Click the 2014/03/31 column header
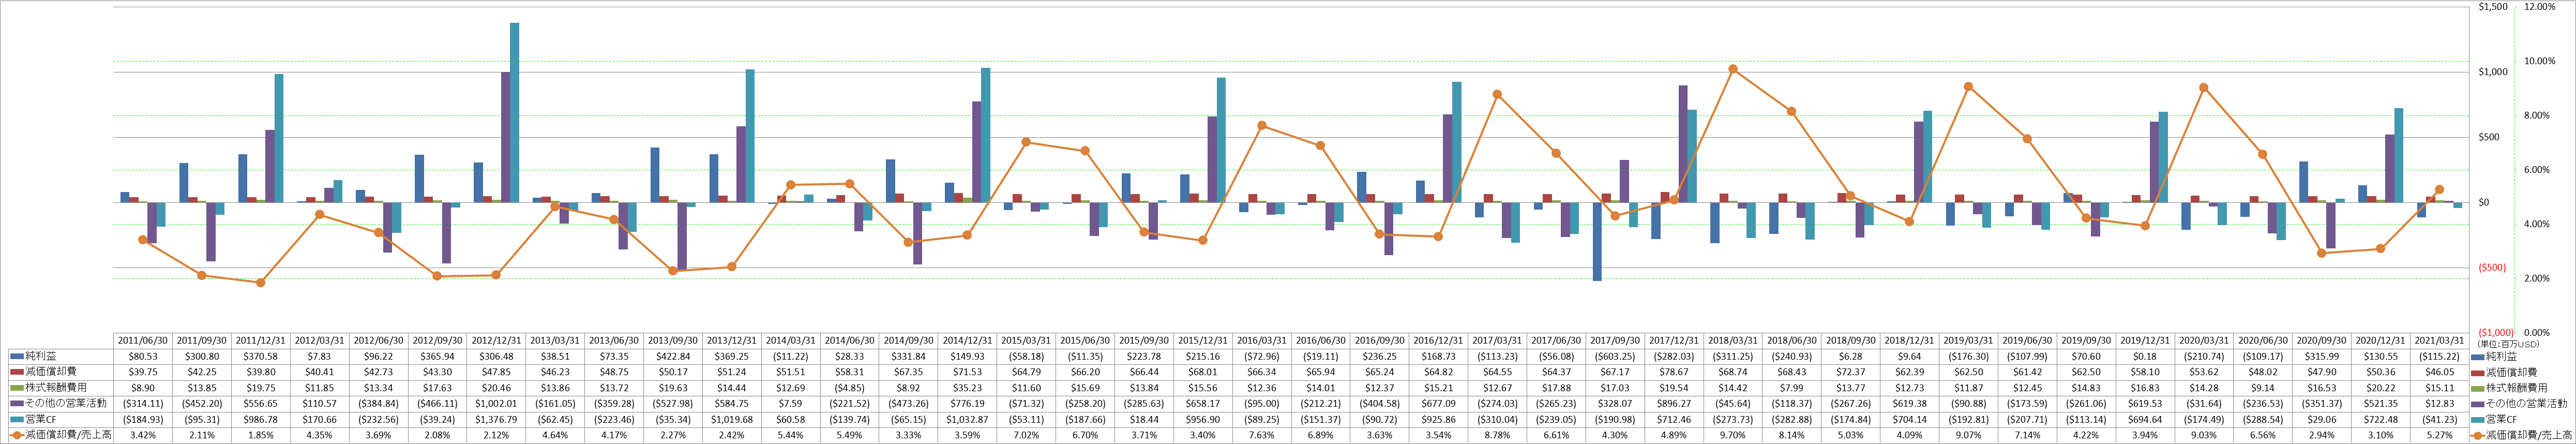Viewport: 2576px width, 444px height. pos(790,340)
